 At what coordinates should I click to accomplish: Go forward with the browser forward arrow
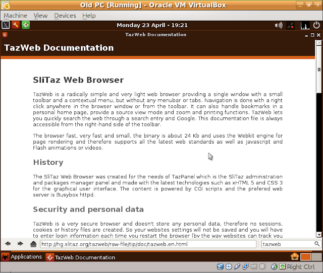point(20,244)
